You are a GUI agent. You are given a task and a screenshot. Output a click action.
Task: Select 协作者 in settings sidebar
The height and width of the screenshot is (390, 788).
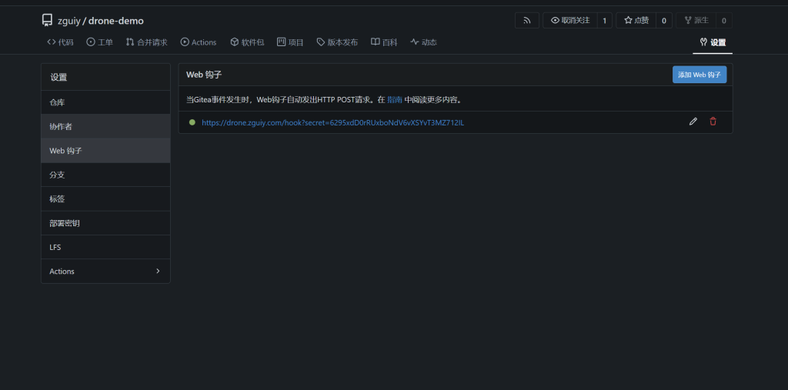pos(105,126)
